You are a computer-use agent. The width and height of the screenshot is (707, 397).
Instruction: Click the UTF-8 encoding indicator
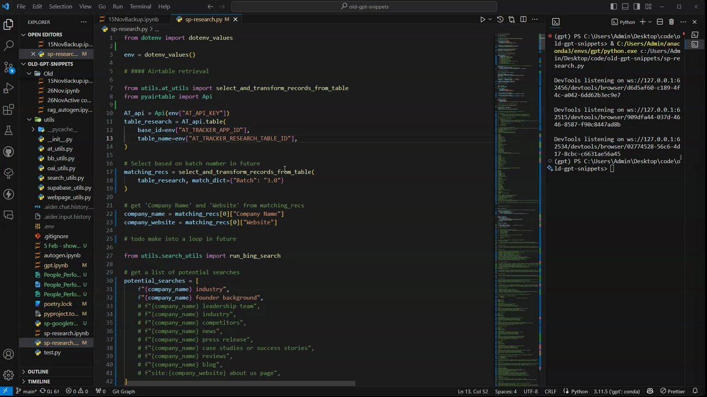tap(530, 391)
